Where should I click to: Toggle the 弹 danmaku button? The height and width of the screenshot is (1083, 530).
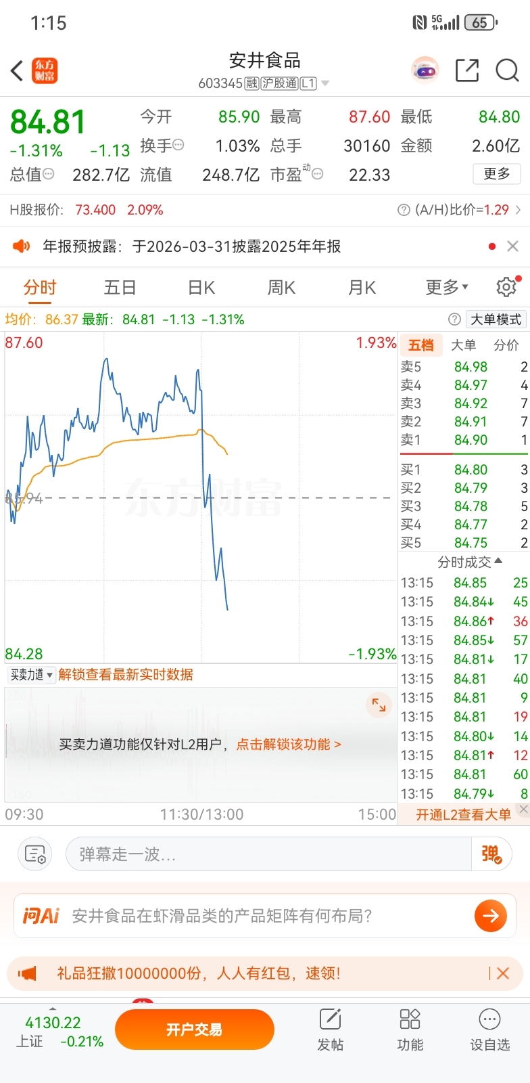coord(491,854)
